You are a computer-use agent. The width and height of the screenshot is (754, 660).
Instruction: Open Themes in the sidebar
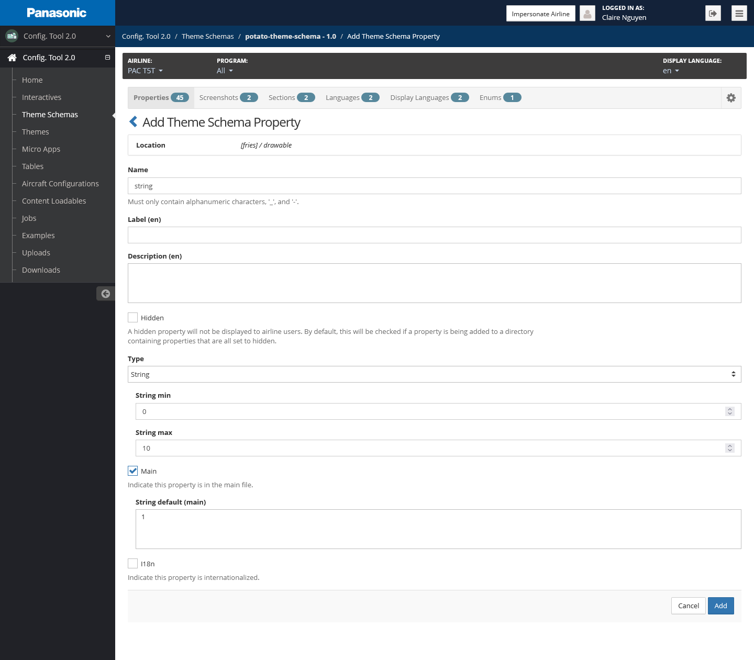[x=36, y=132]
